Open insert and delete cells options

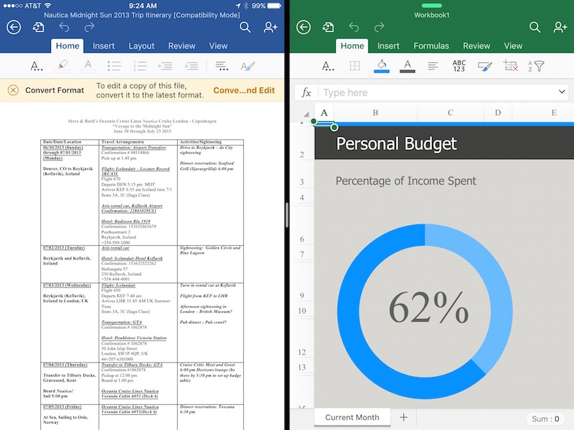[510, 66]
